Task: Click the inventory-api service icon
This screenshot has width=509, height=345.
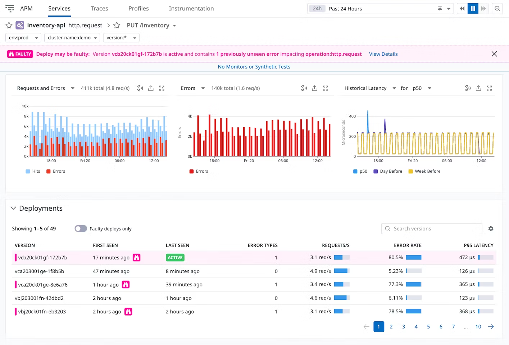Action: pyautogui.click(x=20, y=25)
